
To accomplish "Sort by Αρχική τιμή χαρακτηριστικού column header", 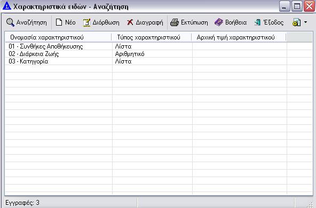I will tap(239, 37).
